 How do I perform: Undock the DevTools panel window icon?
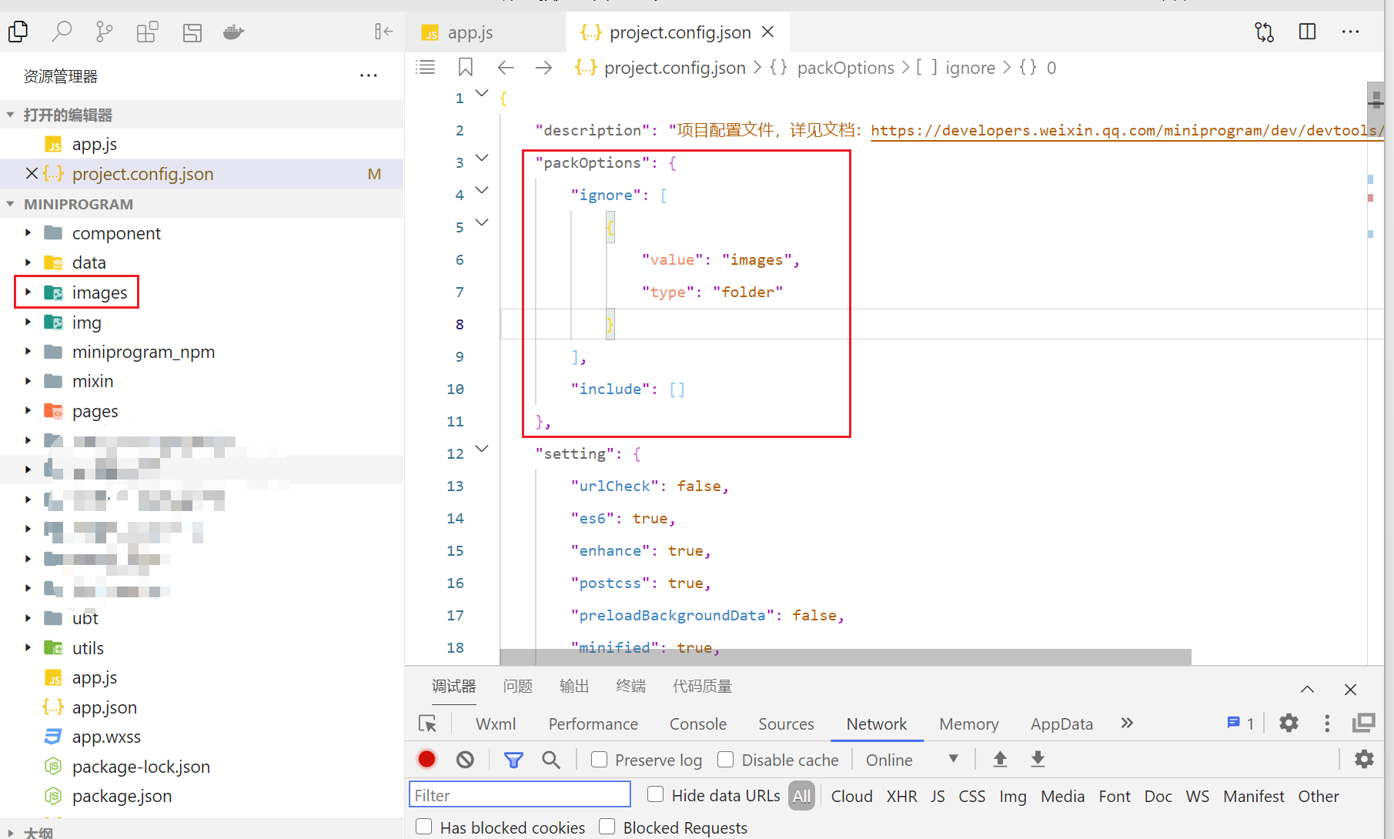point(1363,723)
